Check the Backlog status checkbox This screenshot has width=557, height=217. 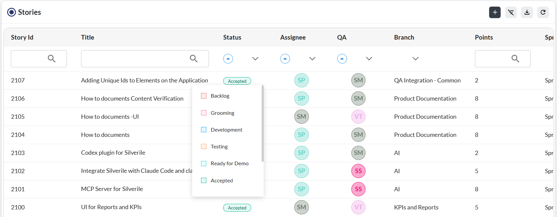click(204, 96)
